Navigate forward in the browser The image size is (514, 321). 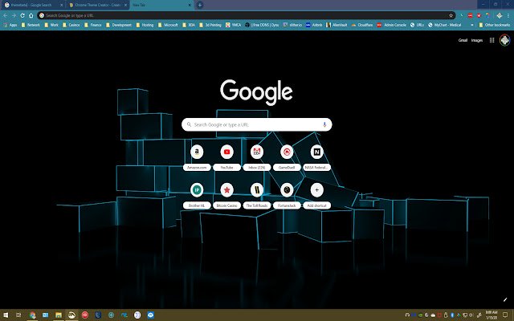(14, 15)
